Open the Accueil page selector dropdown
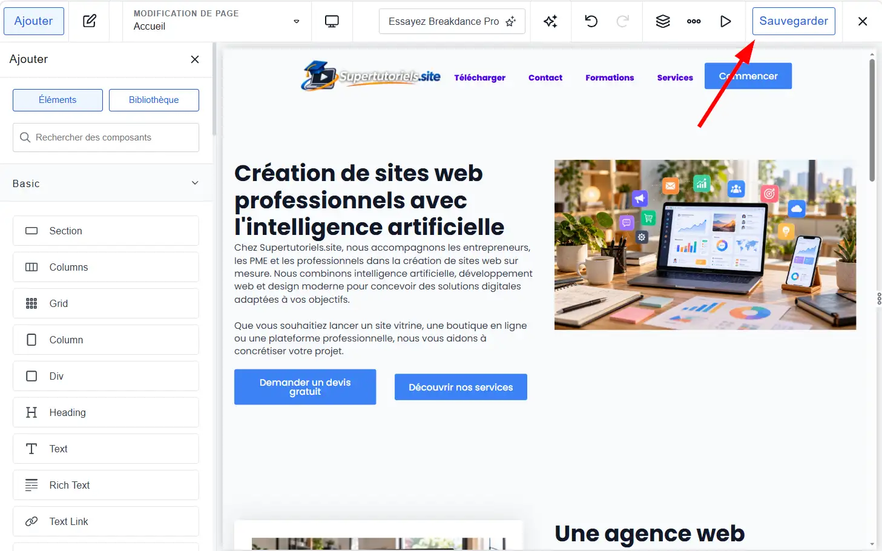The width and height of the screenshot is (882, 551). [217, 21]
